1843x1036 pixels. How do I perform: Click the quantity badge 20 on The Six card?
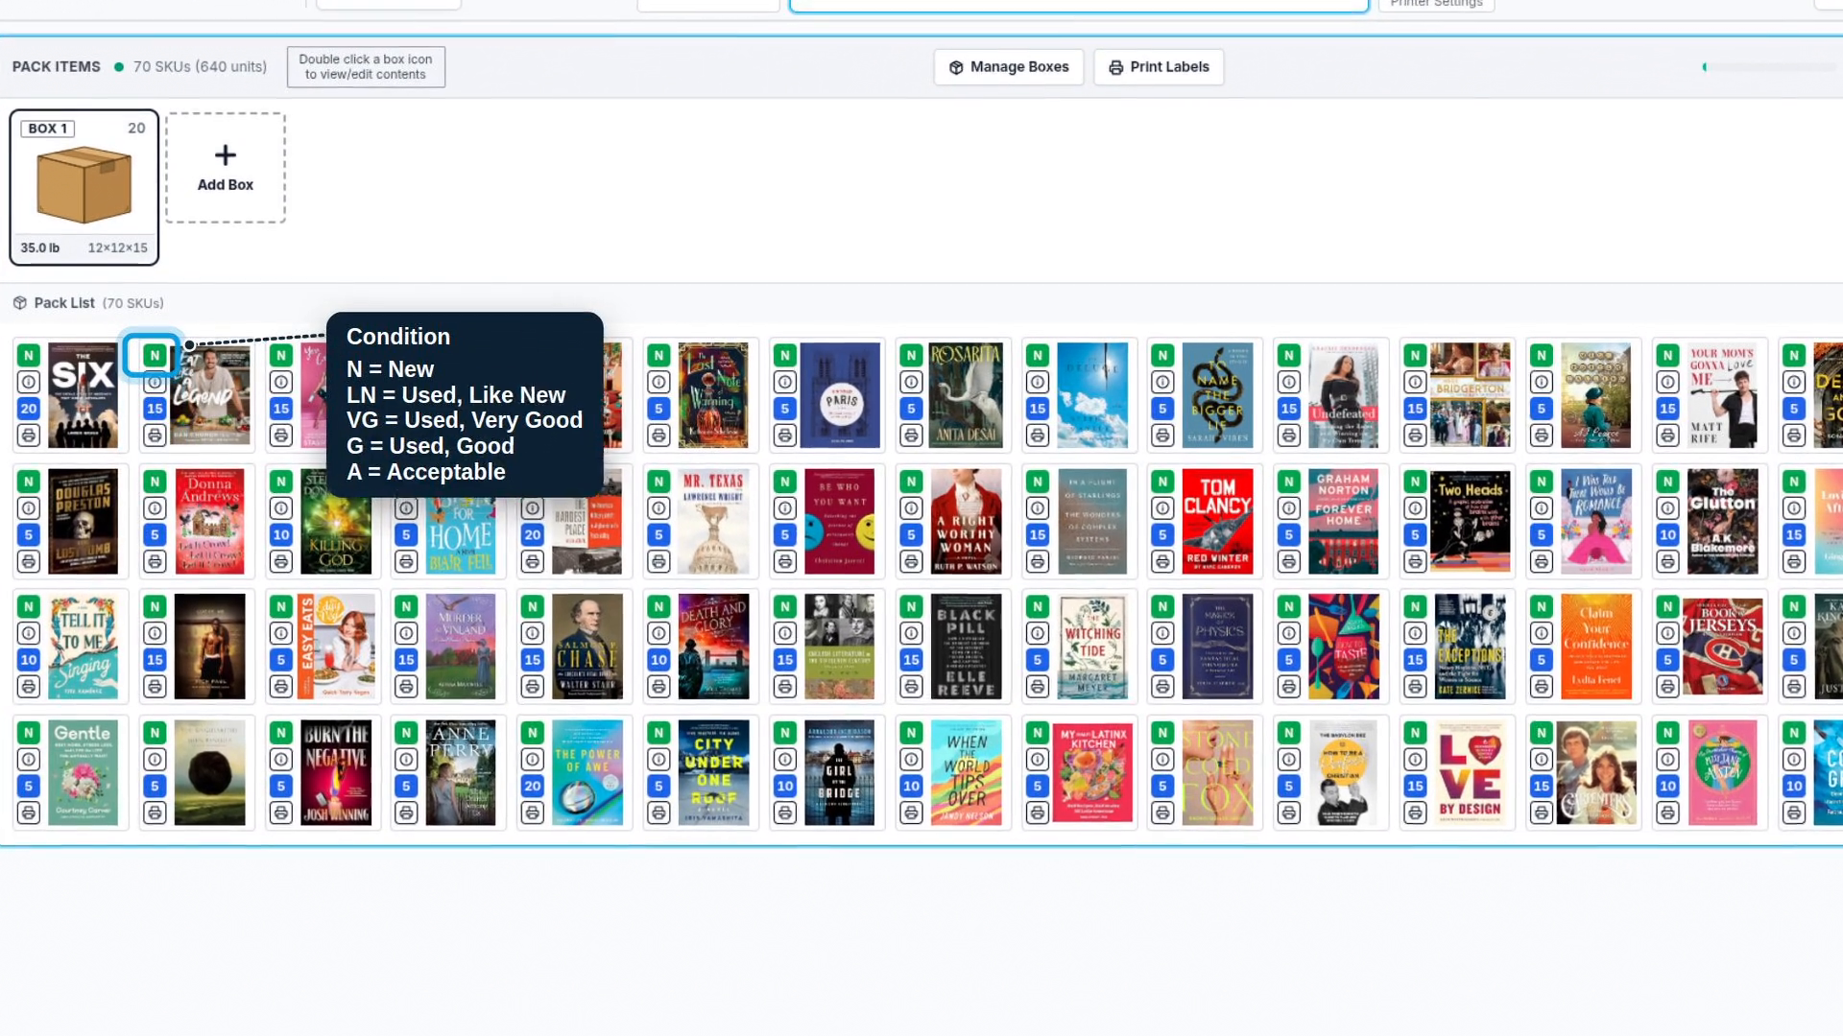(29, 409)
